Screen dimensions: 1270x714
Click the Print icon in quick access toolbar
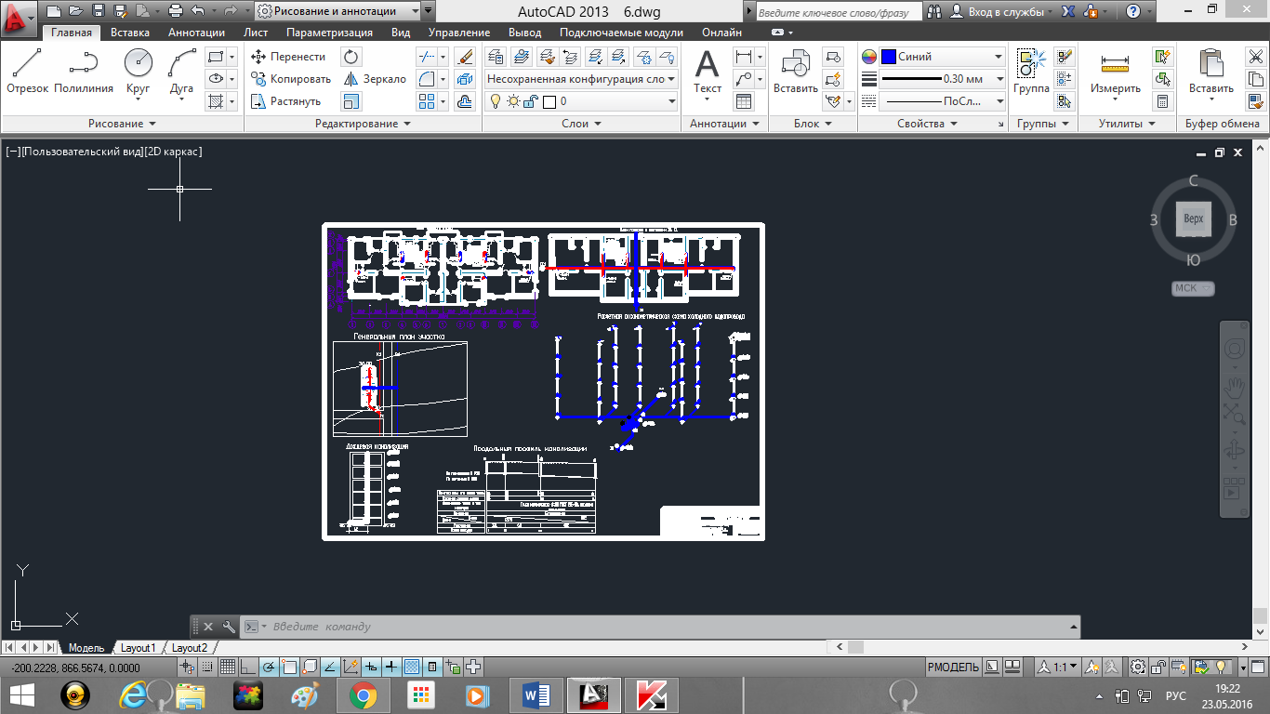tap(176, 11)
